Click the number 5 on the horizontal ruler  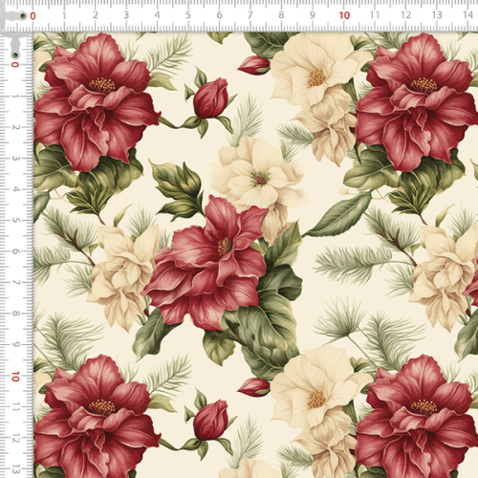click(188, 15)
